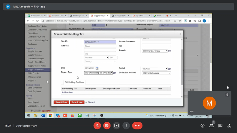
Task: Open the date picker calendar icon
Action: (x=97, y=68)
